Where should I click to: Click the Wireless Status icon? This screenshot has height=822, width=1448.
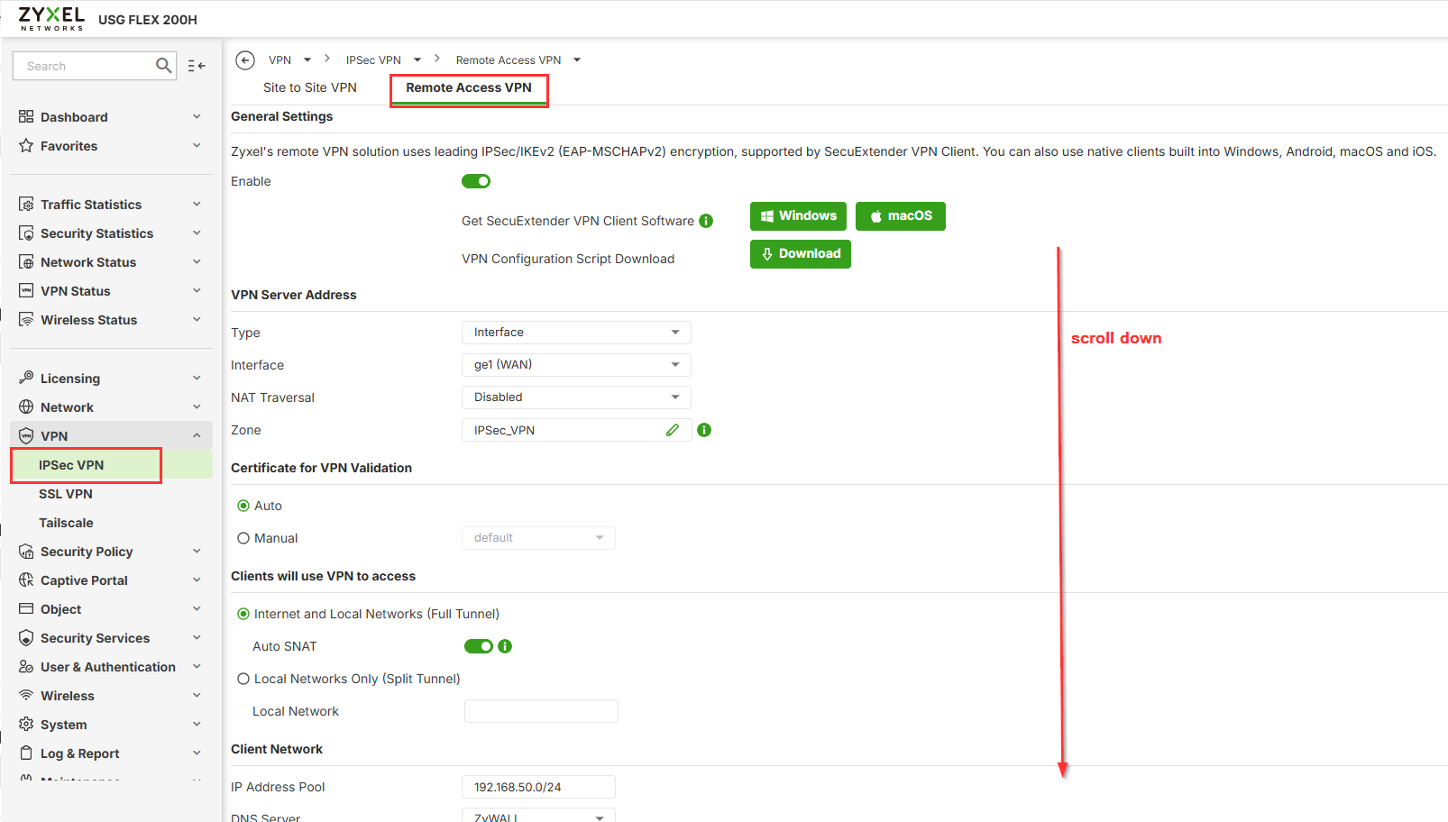tap(26, 320)
